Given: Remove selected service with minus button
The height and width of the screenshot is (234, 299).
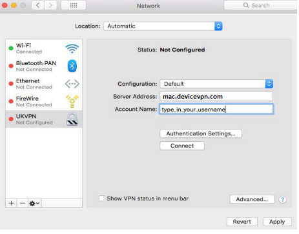Looking at the screenshot, I should click(23, 203).
